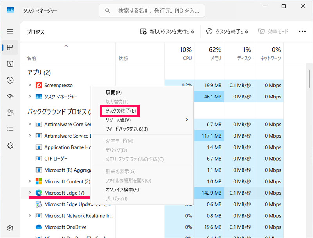Expand the Antimalware Core Service row
Viewport: 313px width, 238px height.
tap(30, 124)
